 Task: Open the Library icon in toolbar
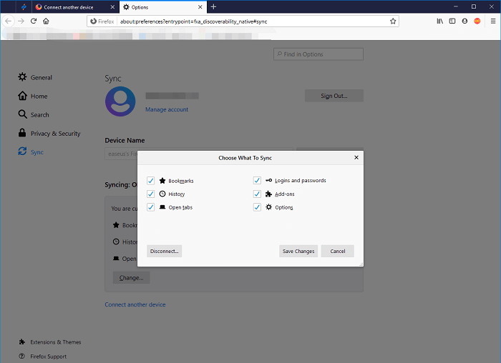[439, 21]
